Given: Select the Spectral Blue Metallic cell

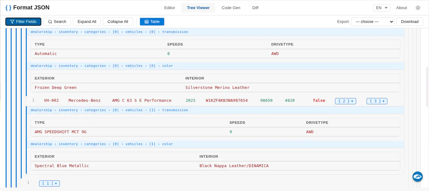Looking at the screenshot, I should click(x=62, y=166).
